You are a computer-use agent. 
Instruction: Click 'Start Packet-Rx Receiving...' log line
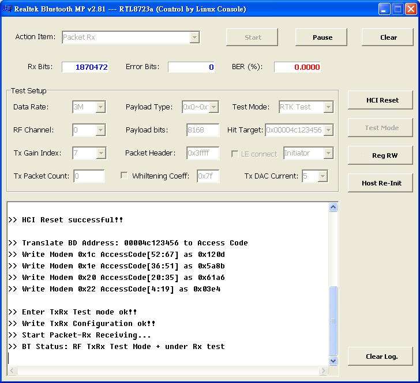coord(80,335)
